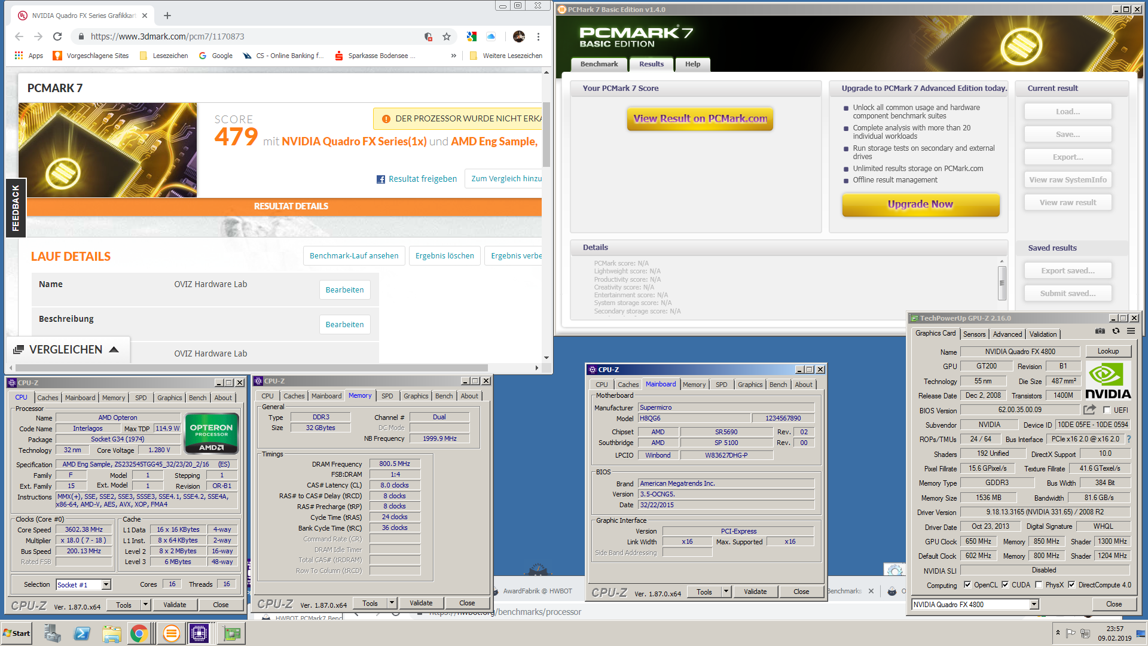Image resolution: width=1148 pixels, height=646 pixels.
Task: Switch to Advanced tab in GPU-Z
Action: point(1007,334)
